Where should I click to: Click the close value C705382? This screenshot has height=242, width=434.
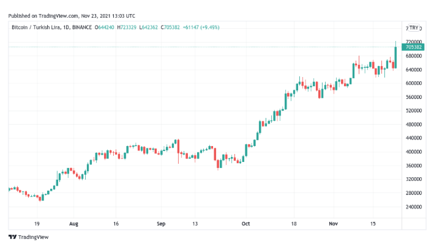click(x=170, y=28)
